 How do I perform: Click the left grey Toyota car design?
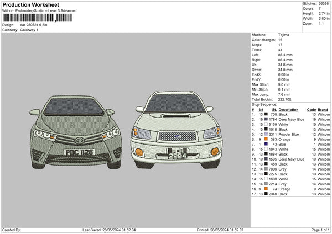pos(76,132)
